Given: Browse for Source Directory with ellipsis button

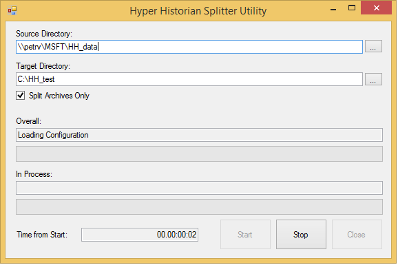Looking at the screenshot, I should 373,46.
